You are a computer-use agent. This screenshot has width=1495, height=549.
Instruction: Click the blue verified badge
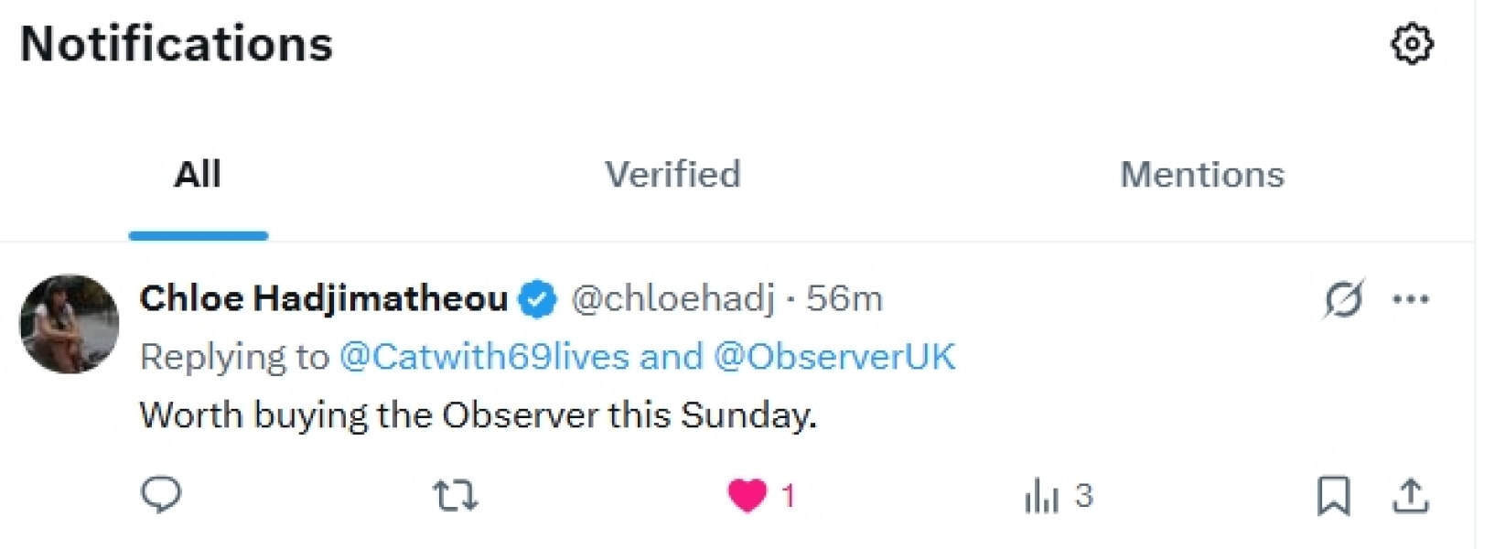[539, 297]
